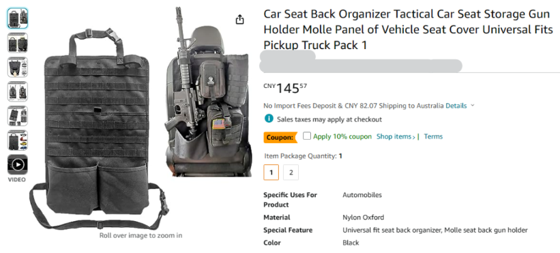Screen dimensions: 560x253
Task: Select the sixth product thumbnail
Action: (x=18, y=140)
